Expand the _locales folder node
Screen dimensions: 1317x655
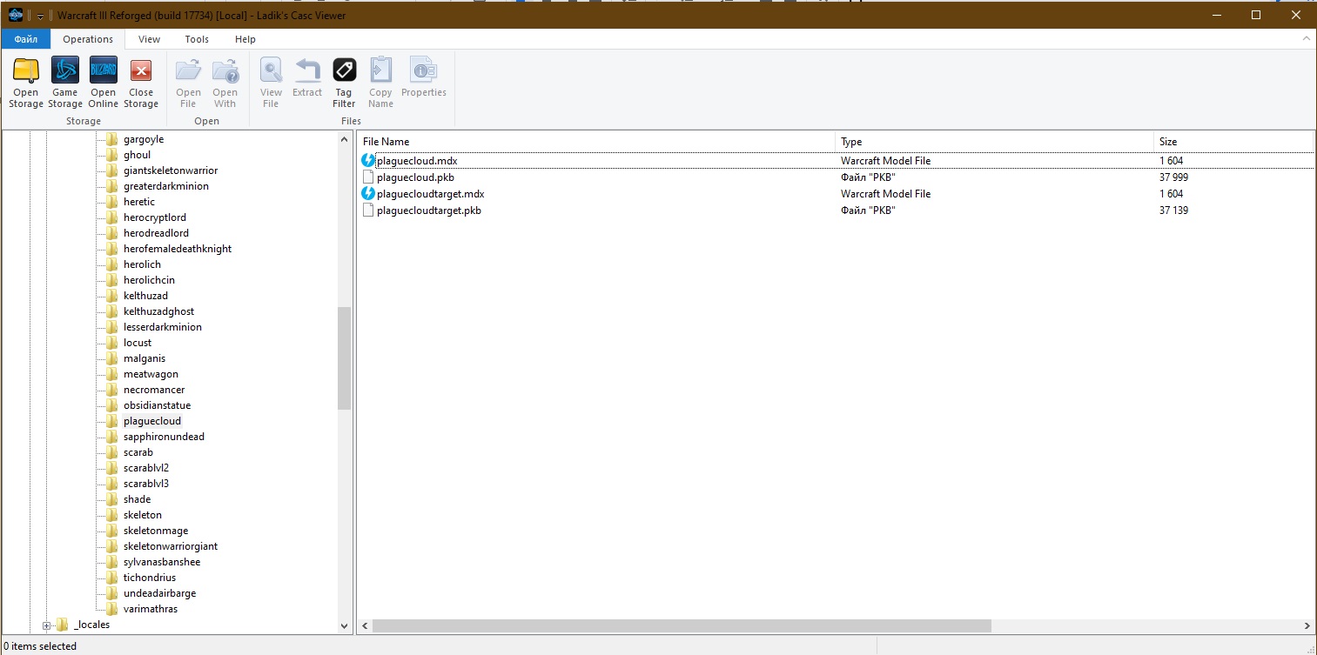(47, 625)
